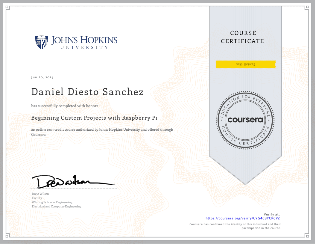Viewport: 316px width, 244px height.
Task: Click the "Course Certificate" ribbon heading
Action: tap(242, 37)
